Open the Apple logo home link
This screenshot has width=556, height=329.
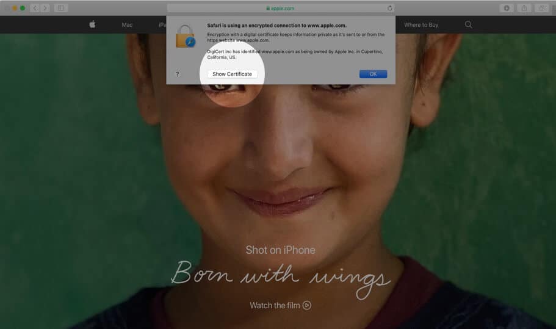coord(92,24)
